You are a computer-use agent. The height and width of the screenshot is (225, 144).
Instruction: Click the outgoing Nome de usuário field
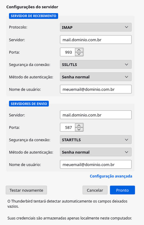click(95, 164)
